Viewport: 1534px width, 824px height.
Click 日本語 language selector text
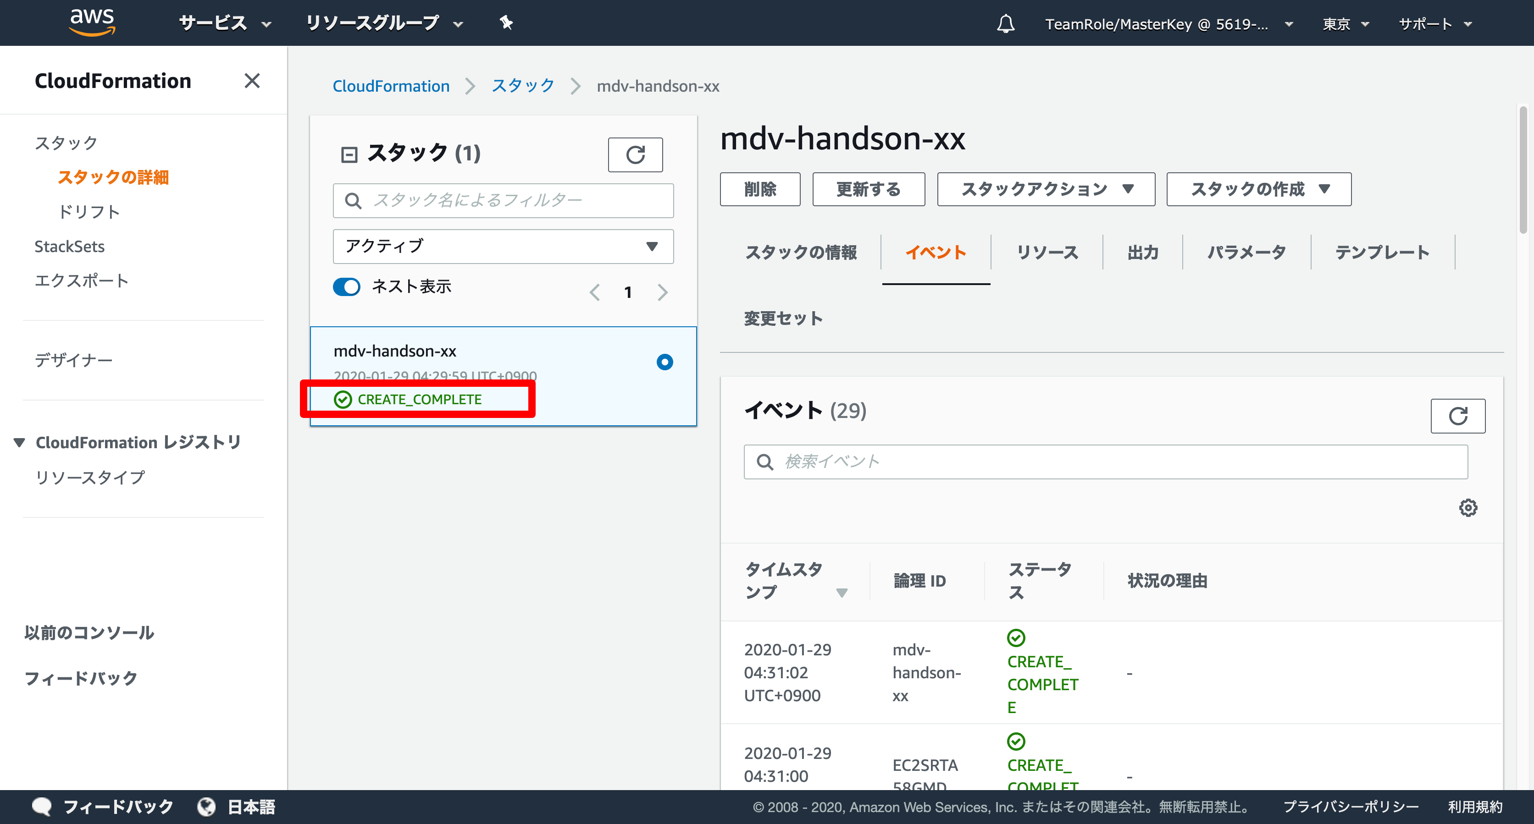pos(251,807)
